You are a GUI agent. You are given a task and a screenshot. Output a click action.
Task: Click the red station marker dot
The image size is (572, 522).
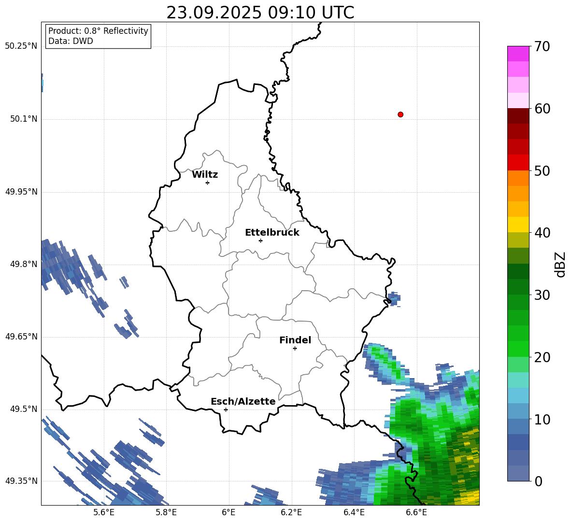pyautogui.click(x=400, y=114)
